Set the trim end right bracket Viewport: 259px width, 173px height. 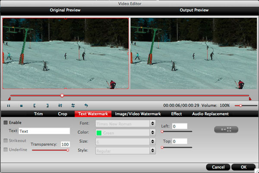(47, 105)
